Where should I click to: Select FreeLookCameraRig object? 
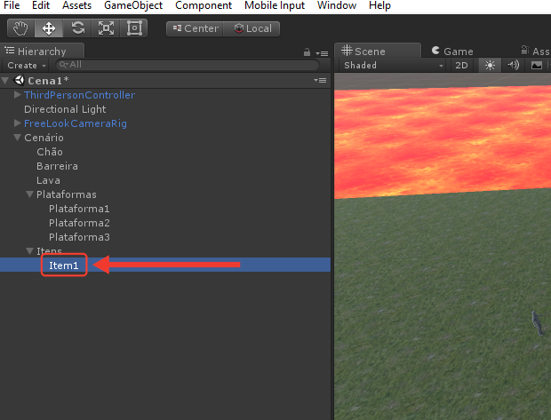pyautogui.click(x=76, y=123)
